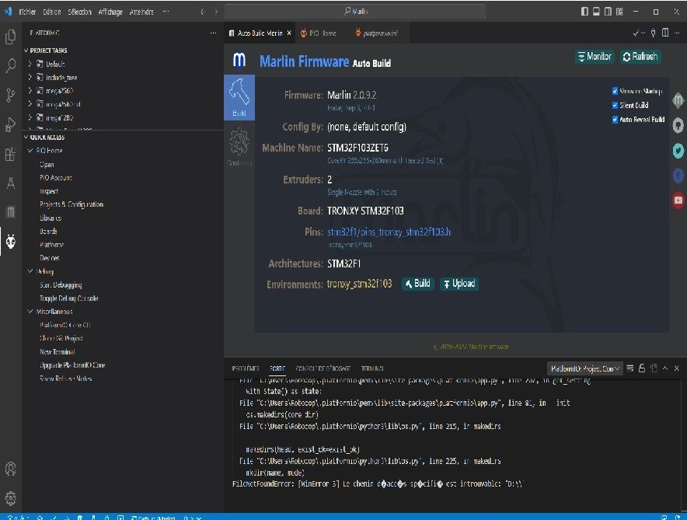Viewport: 687px width, 520px height.
Task: Close the bottom output panel
Action: click(x=676, y=368)
